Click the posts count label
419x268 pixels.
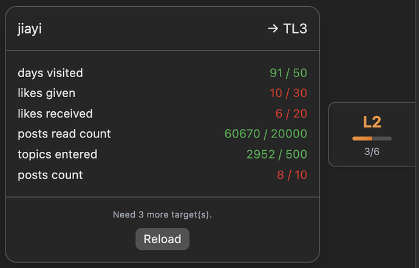pos(50,175)
